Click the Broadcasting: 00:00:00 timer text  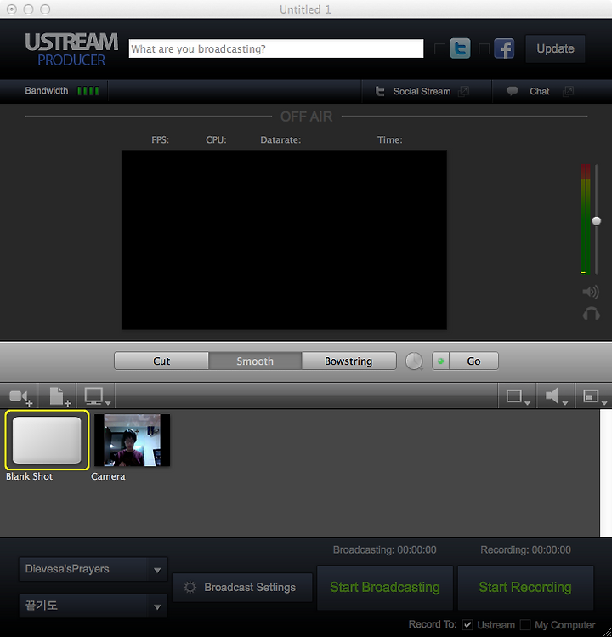click(x=384, y=550)
